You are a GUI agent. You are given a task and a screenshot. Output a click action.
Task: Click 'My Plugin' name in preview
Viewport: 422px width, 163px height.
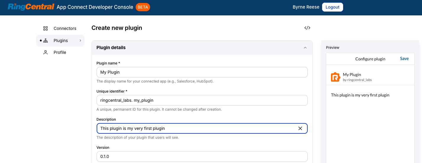[352, 75]
